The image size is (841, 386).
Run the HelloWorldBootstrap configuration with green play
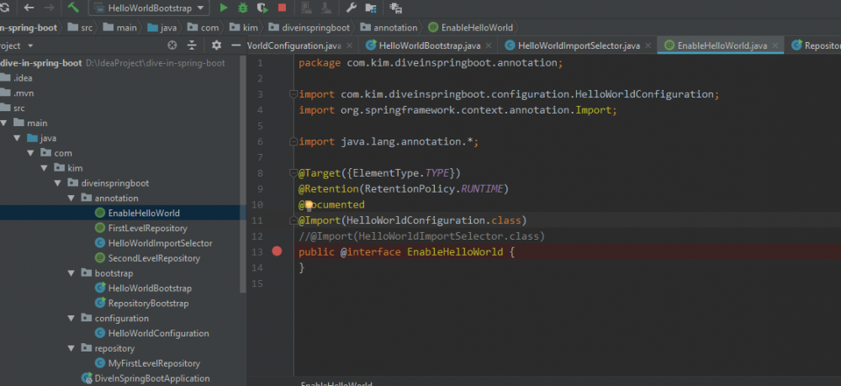(224, 8)
